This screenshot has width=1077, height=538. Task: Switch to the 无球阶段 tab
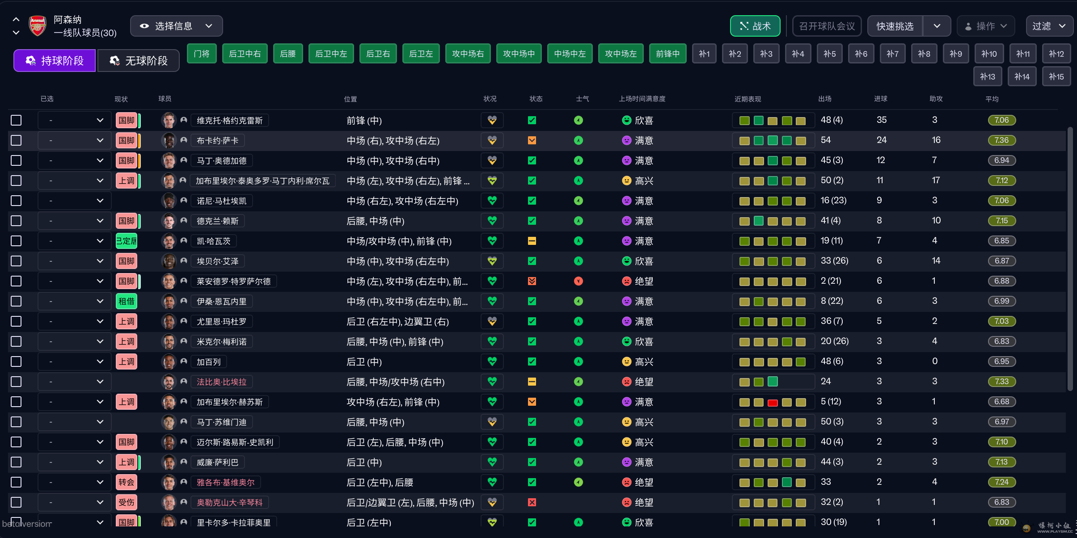coord(139,60)
